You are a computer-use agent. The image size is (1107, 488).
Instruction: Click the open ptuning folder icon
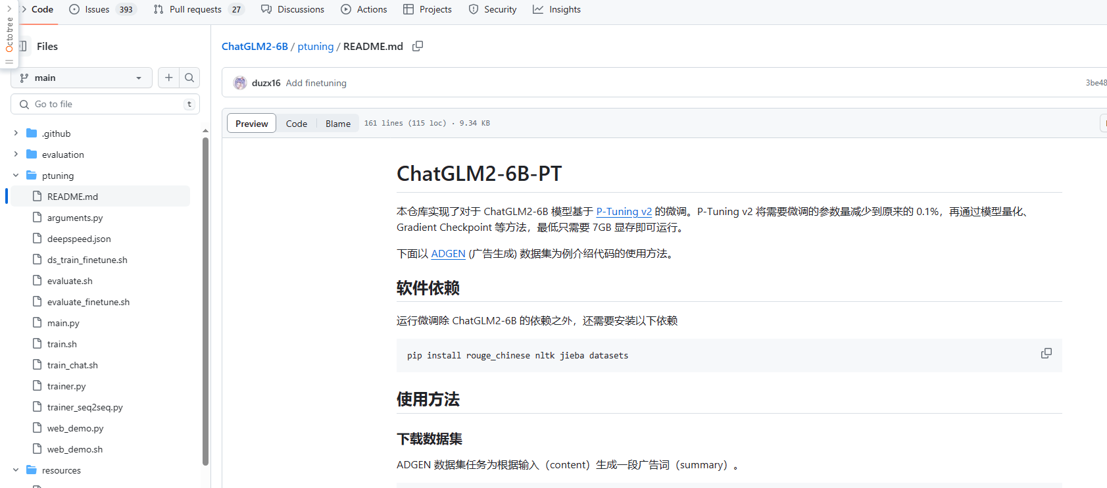coord(32,176)
